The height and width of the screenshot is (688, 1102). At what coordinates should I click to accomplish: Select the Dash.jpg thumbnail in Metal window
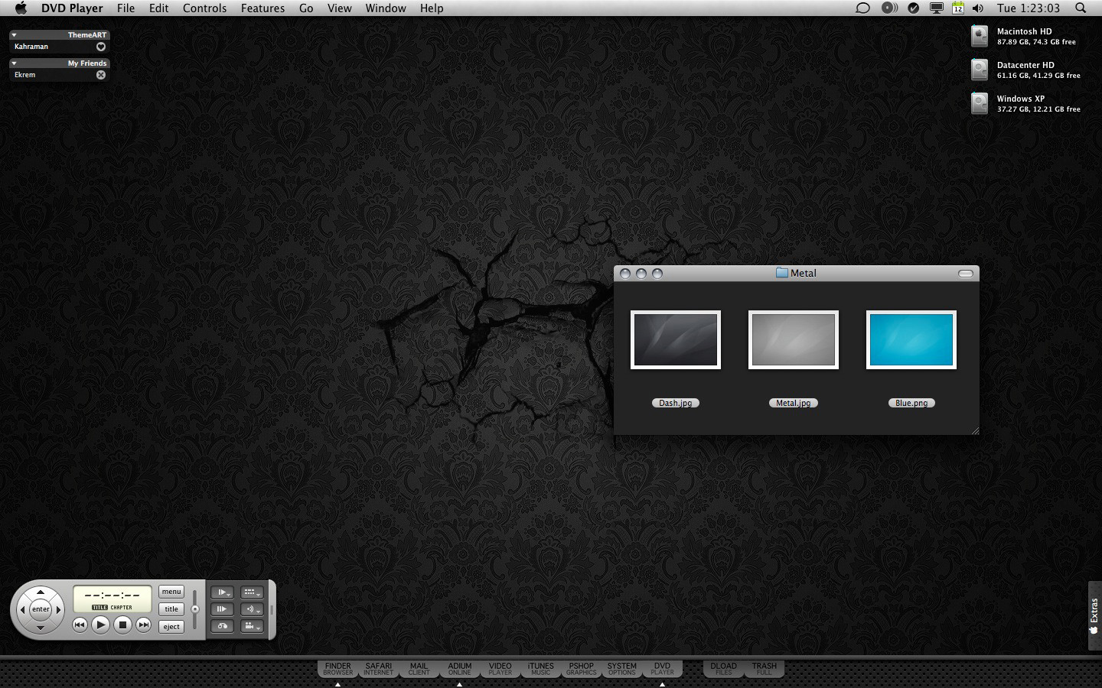(676, 339)
